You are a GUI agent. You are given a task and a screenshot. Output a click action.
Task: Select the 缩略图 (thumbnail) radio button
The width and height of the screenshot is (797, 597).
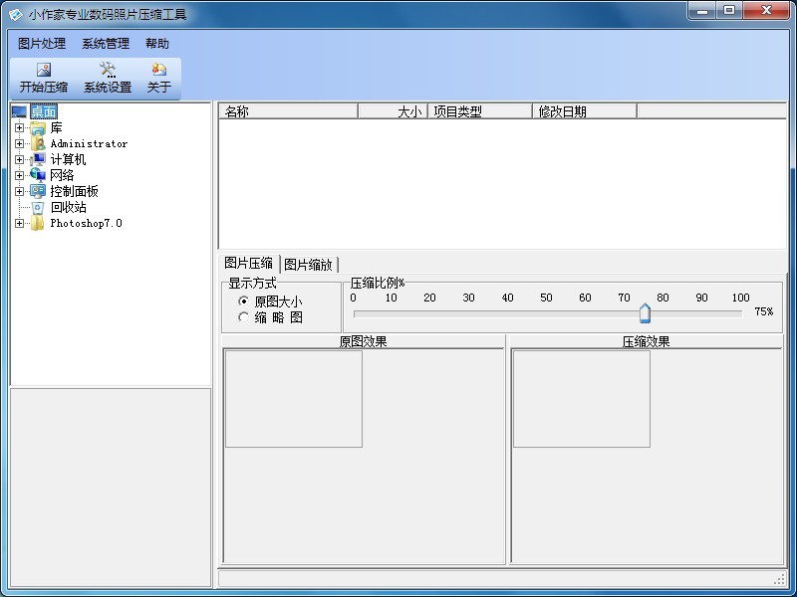(244, 317)
